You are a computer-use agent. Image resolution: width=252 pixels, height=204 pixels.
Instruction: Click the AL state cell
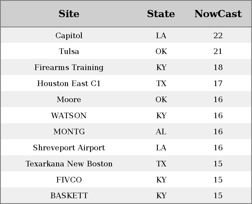[161, 131]
